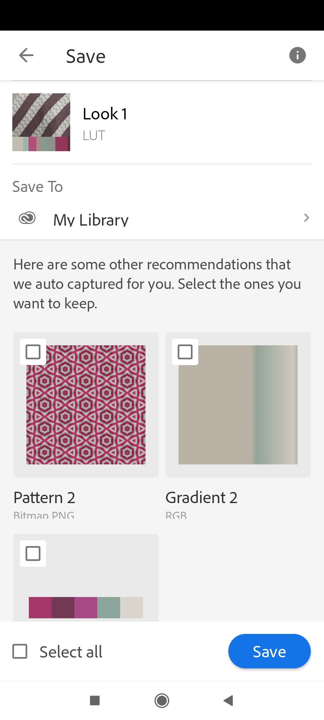Viewport: 324px width, 720px height.
Task: Click the Creative Cloud library icon
Action: (27, 218)
